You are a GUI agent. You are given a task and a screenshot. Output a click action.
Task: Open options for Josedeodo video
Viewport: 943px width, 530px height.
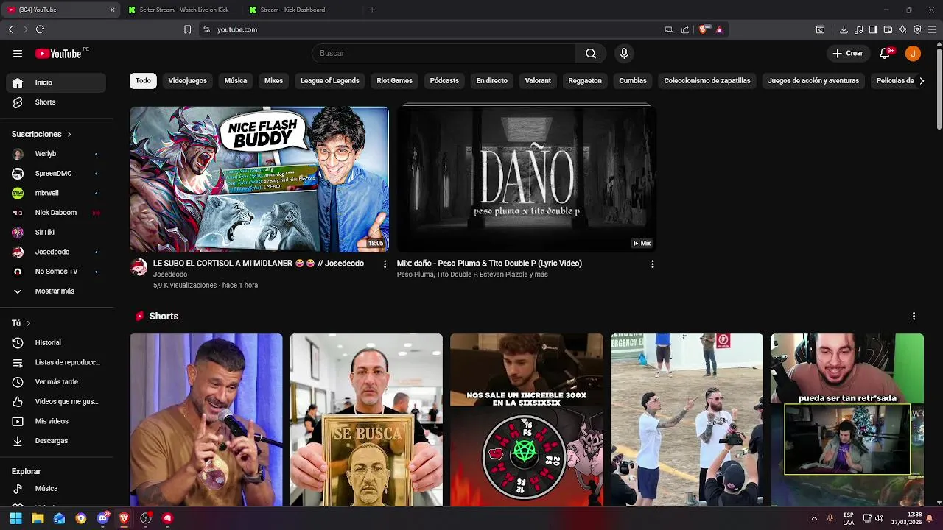pos(384,264)
